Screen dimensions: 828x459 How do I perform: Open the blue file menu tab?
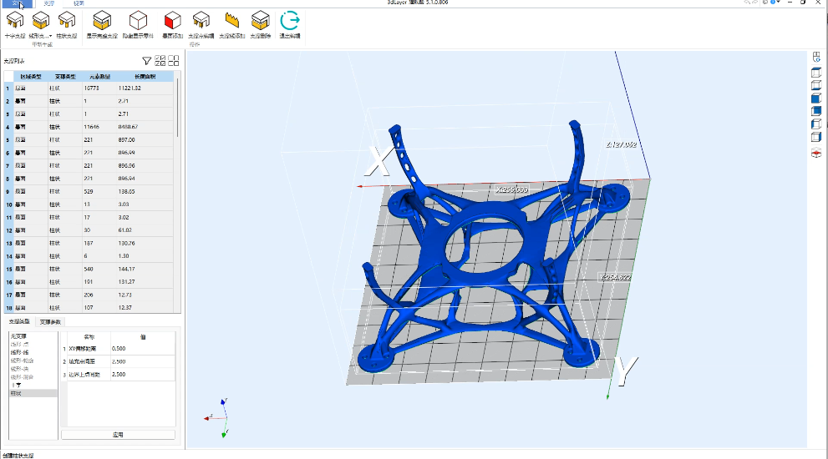click(16, 3)
